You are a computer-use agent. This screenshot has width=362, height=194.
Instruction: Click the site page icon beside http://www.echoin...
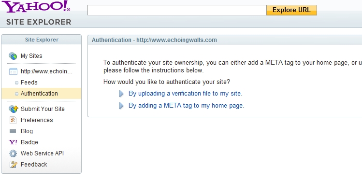(13, 71)
